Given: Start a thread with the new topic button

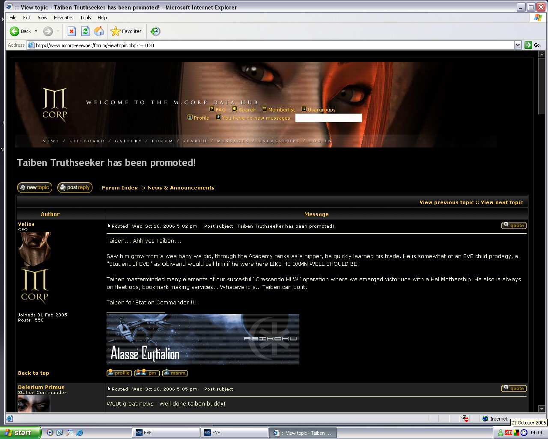Looking at the screenshot, I should (35, 187).
